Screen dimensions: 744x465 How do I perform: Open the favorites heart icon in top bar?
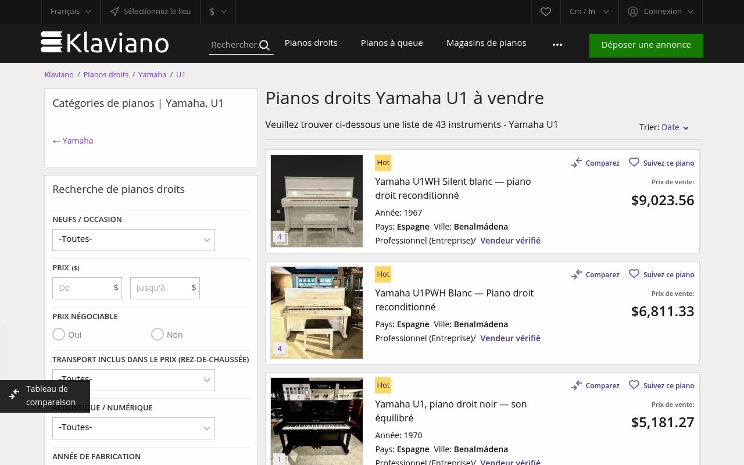click(x=545, y=11)
